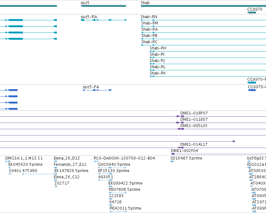Select the Shab-RM transcript
The height and width of the screenshot is (213, 266).
150,23
